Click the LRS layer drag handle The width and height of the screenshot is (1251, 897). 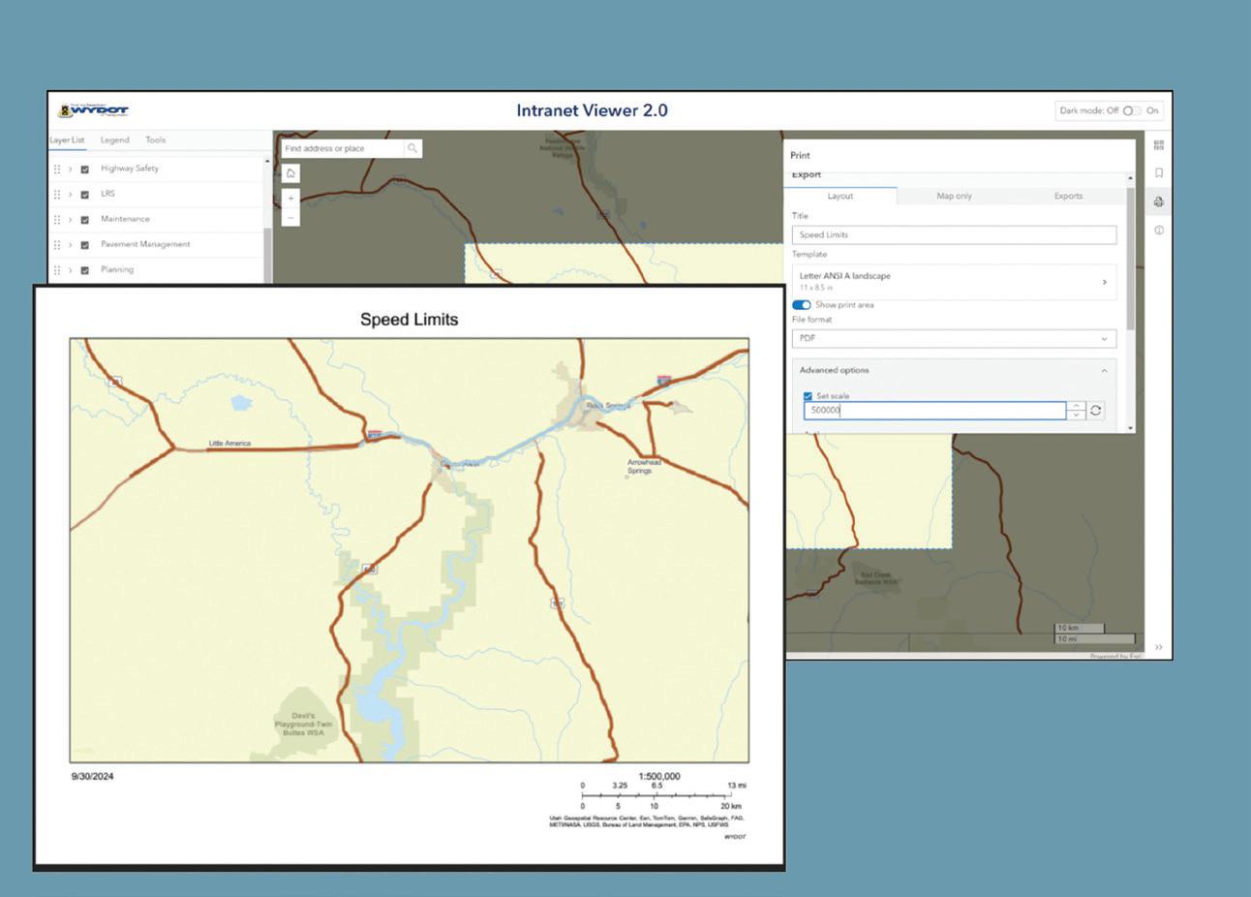tap(57, 194)
